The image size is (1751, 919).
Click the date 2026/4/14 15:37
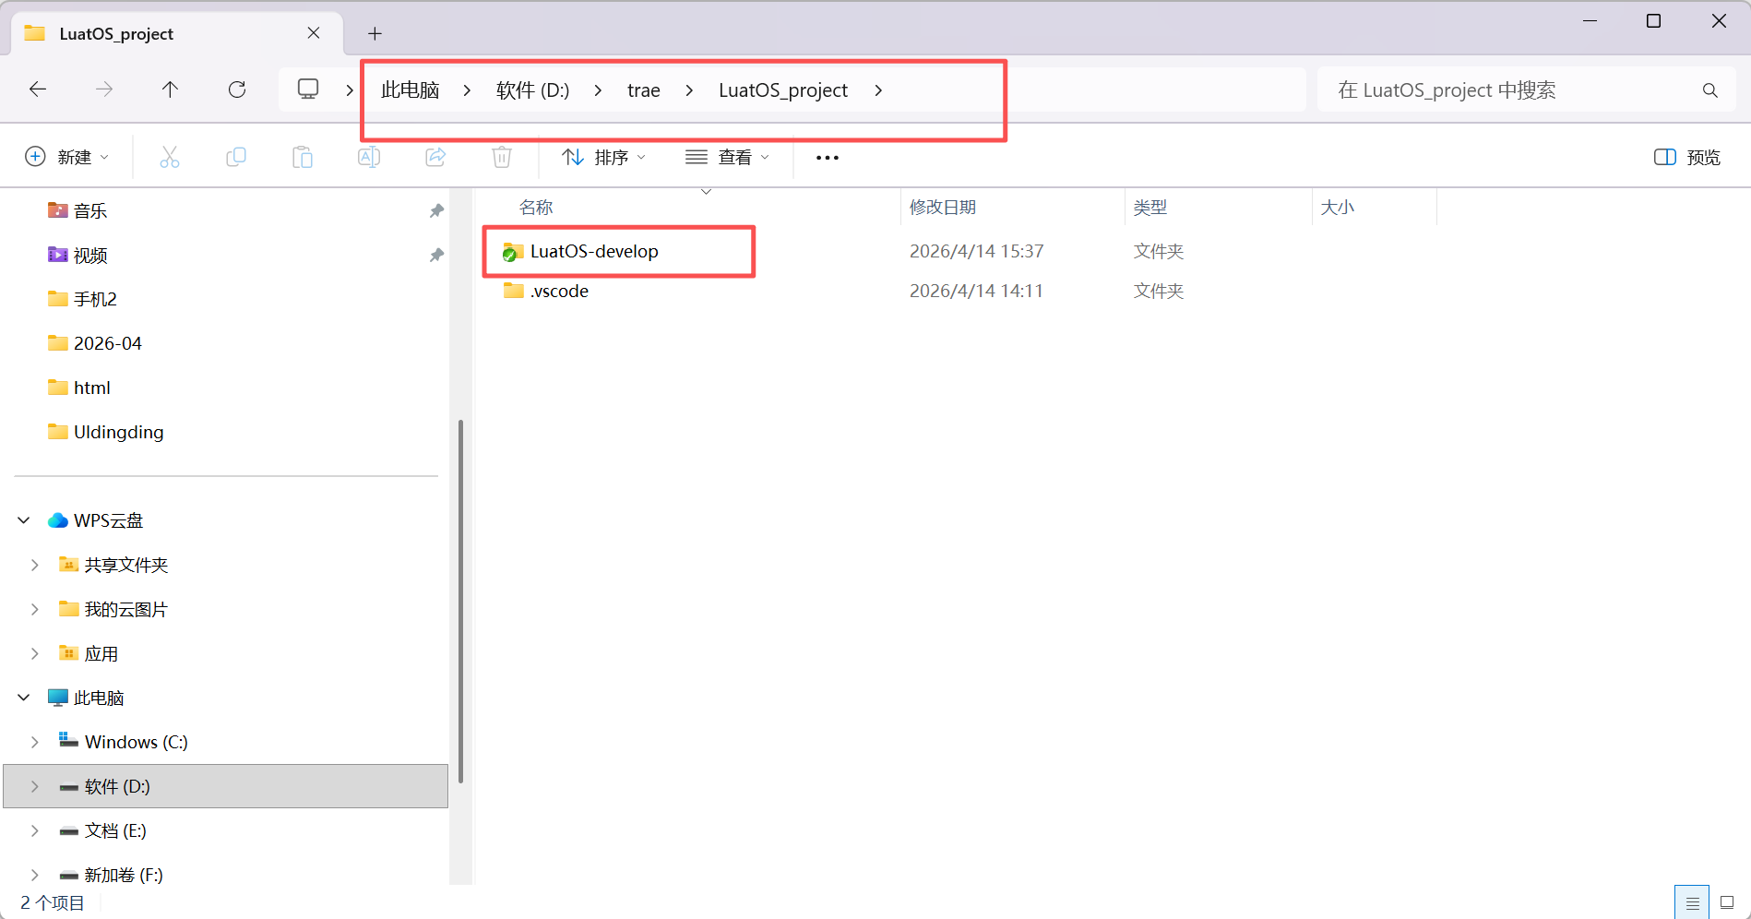(x=976, y=251)
